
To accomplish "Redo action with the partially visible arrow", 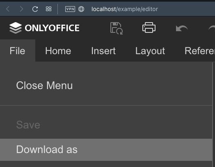I will (x=212, y=28).
